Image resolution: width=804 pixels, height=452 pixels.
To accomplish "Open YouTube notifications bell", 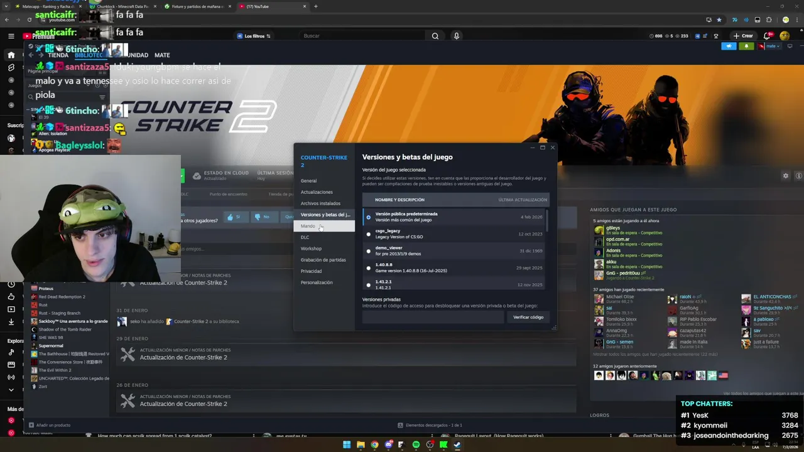I will [x=767, y=36].
